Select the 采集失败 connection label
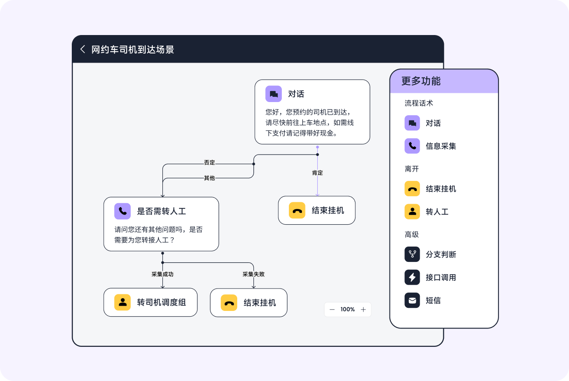Screen dimensions: 569x381 pyautogui.click(x=253, y=274)
